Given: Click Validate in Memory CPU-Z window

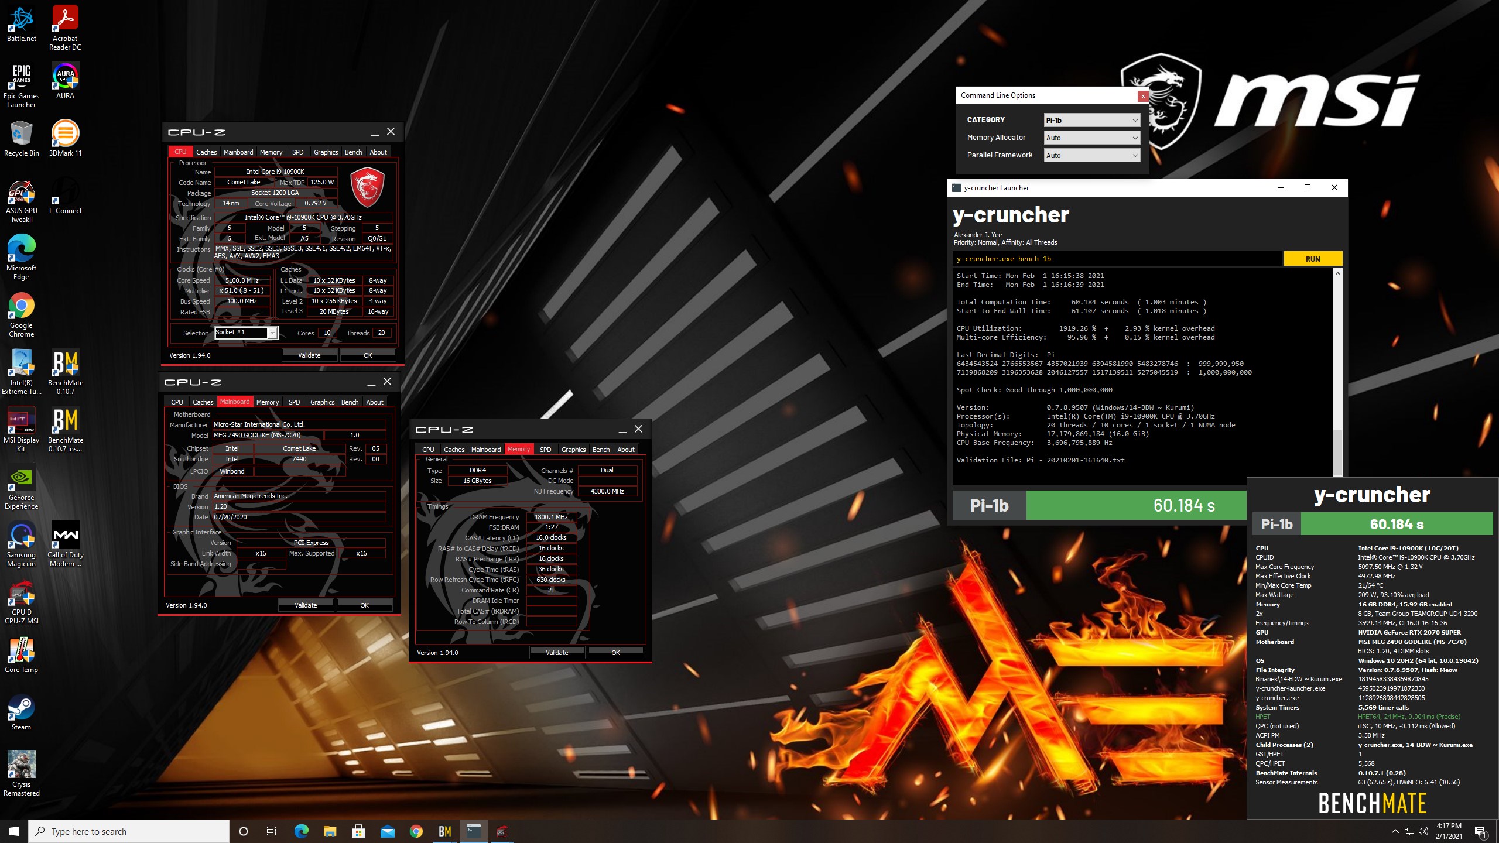Looking at the screenshot, I should [557, 653].
